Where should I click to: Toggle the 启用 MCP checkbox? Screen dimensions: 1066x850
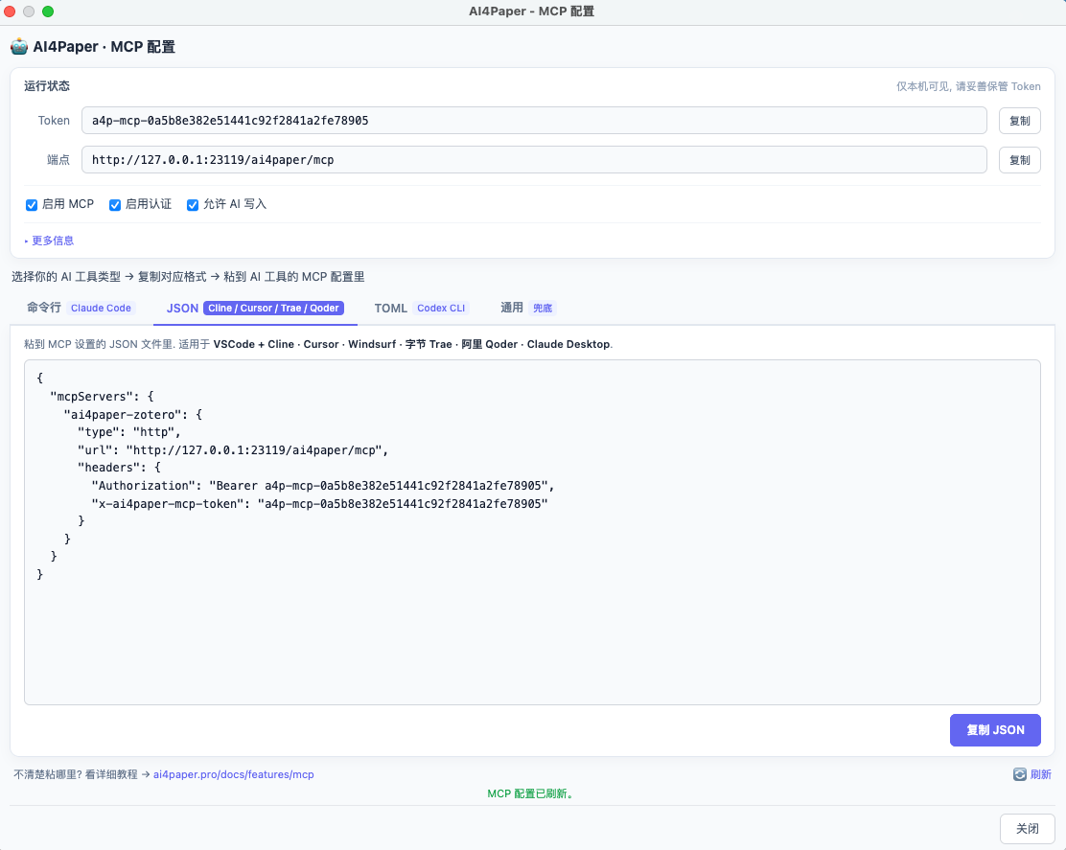tap(32, 205)
